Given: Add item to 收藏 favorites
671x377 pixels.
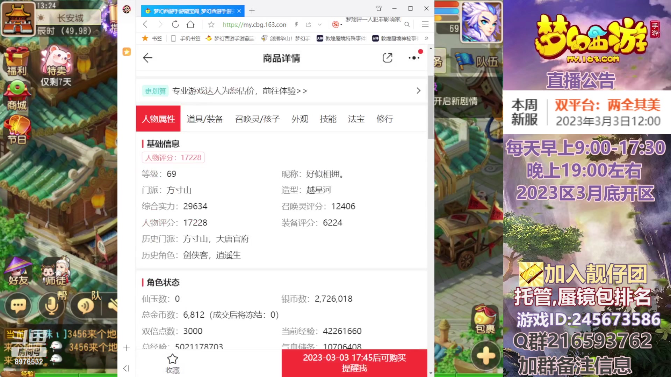Looking at the screenshot, I should (x=173, y=363).
